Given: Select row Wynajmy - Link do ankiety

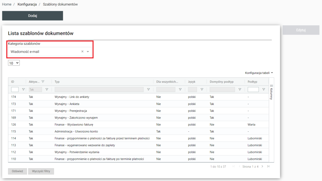Looking at the screenshot, I should 72,97.
